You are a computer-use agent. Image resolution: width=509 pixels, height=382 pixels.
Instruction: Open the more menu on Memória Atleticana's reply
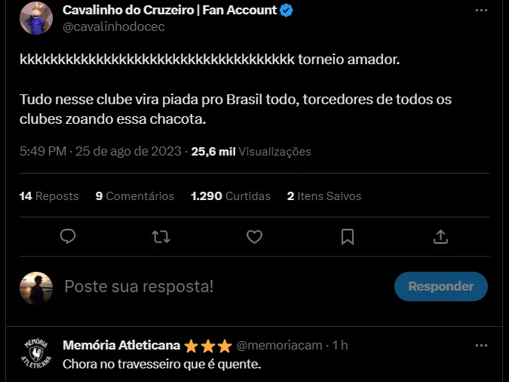[x=481, y=345]
